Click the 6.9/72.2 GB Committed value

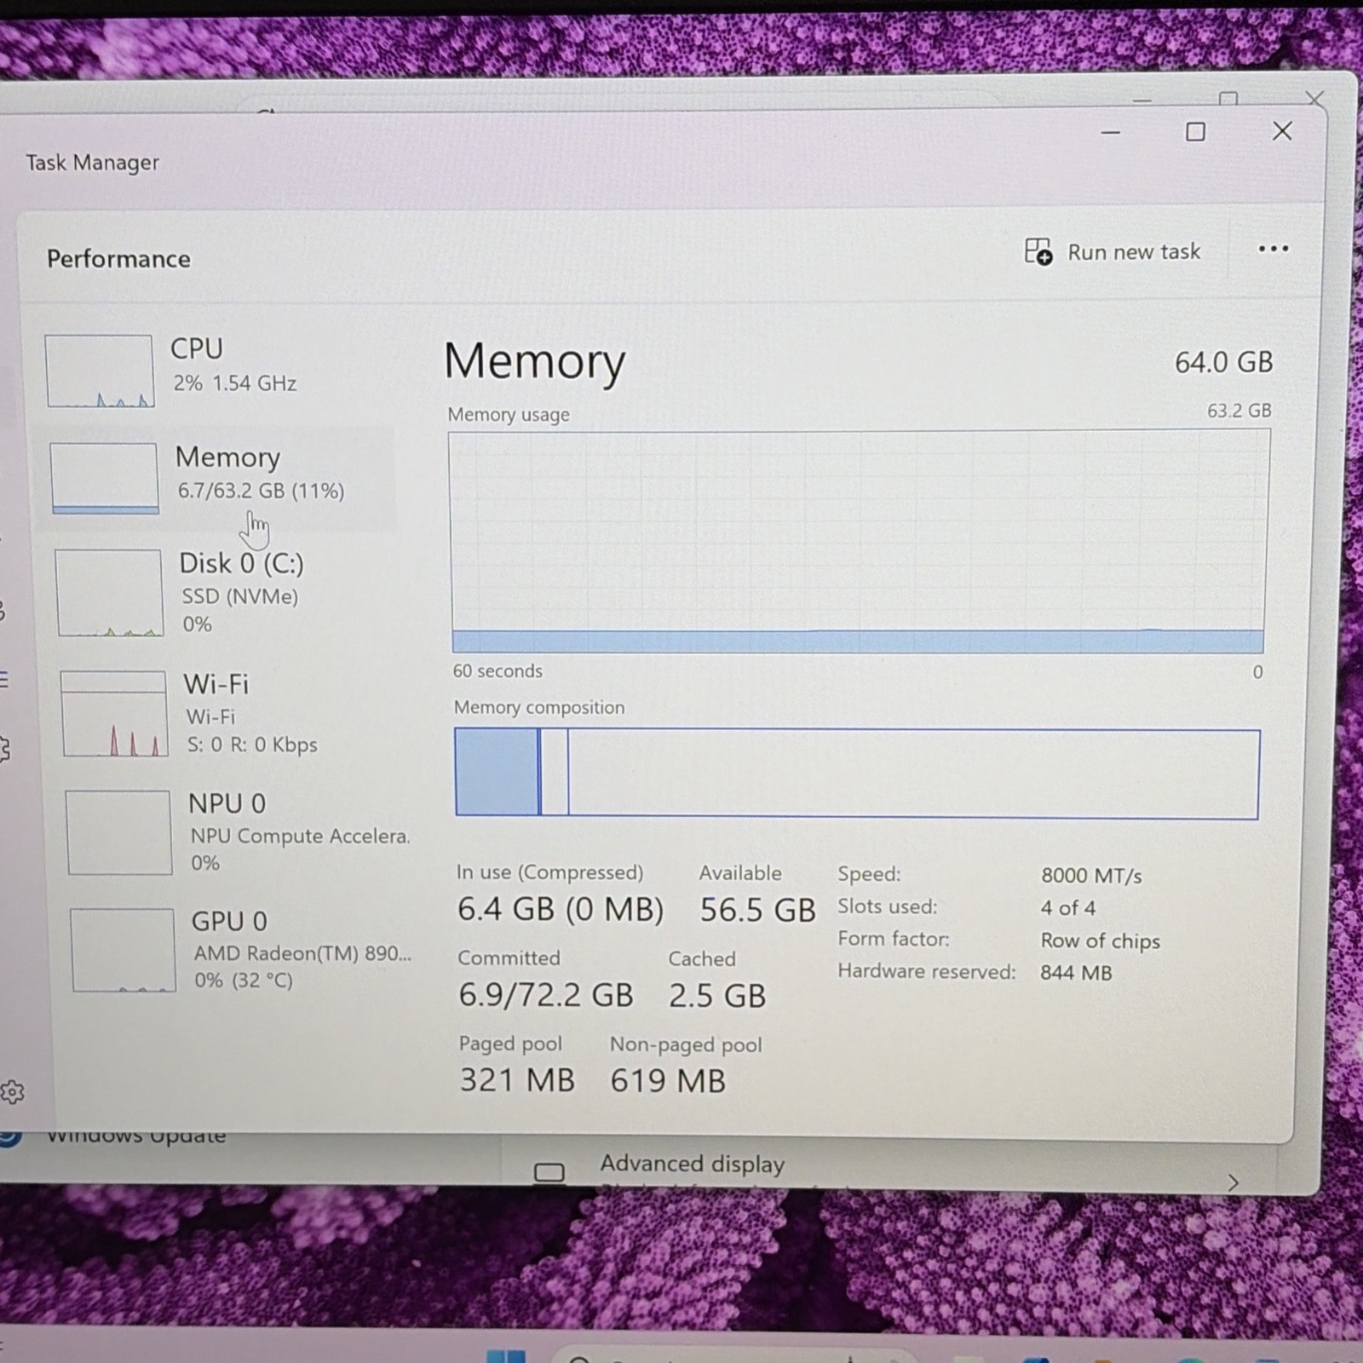coord(546,995)
